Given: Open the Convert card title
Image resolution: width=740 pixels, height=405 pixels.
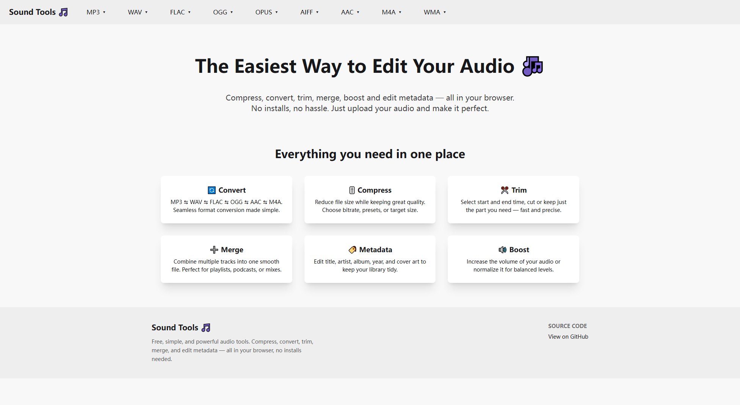Looking at the screenshot, I should point(232,190).
